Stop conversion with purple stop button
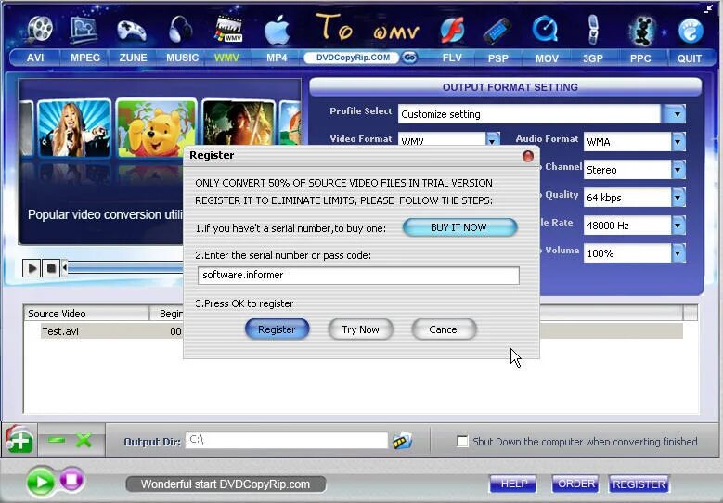This screenshot has height=503, width=723. [x=72, y=480]
